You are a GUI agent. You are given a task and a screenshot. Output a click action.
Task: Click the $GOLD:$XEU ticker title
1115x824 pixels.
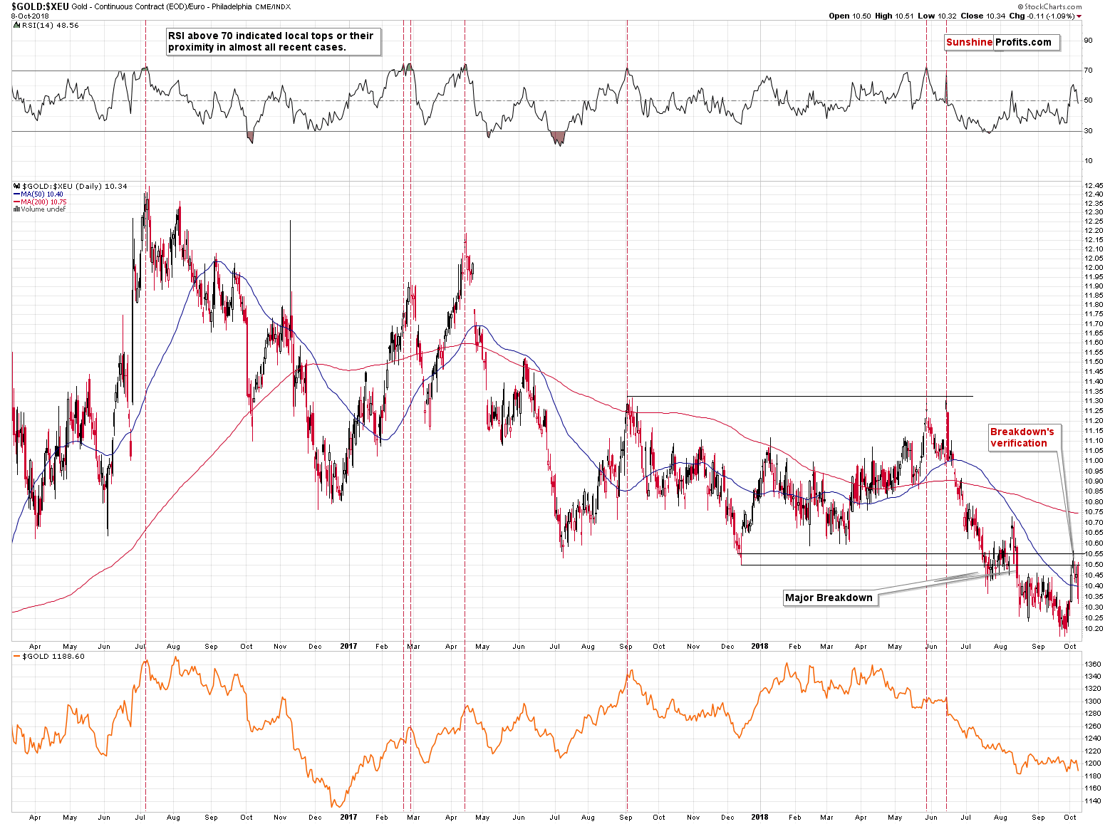[x=40, y=6]
